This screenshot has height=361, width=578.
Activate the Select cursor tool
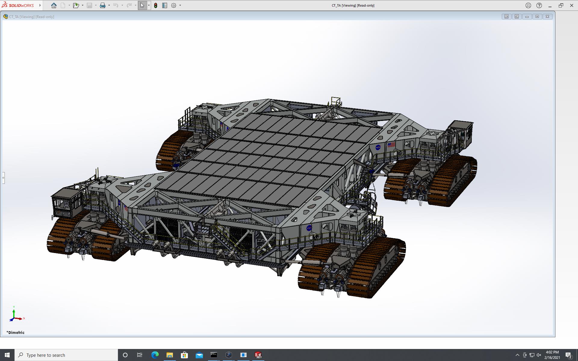pyautogui.click(x=142, y=5)
